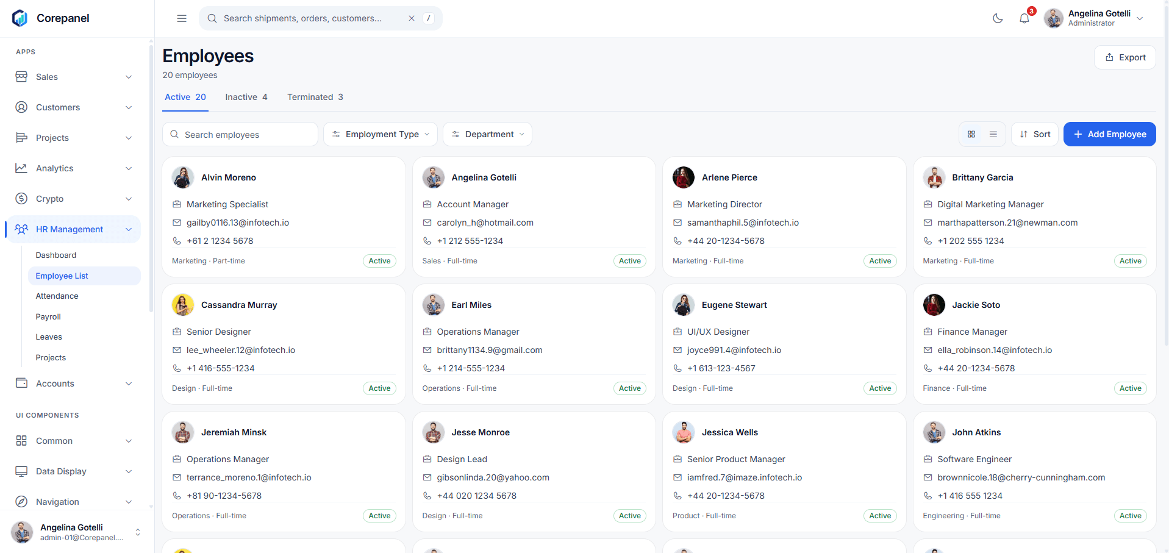
Task: Open Attendance under HR Management
Action: tap(57, 296)
